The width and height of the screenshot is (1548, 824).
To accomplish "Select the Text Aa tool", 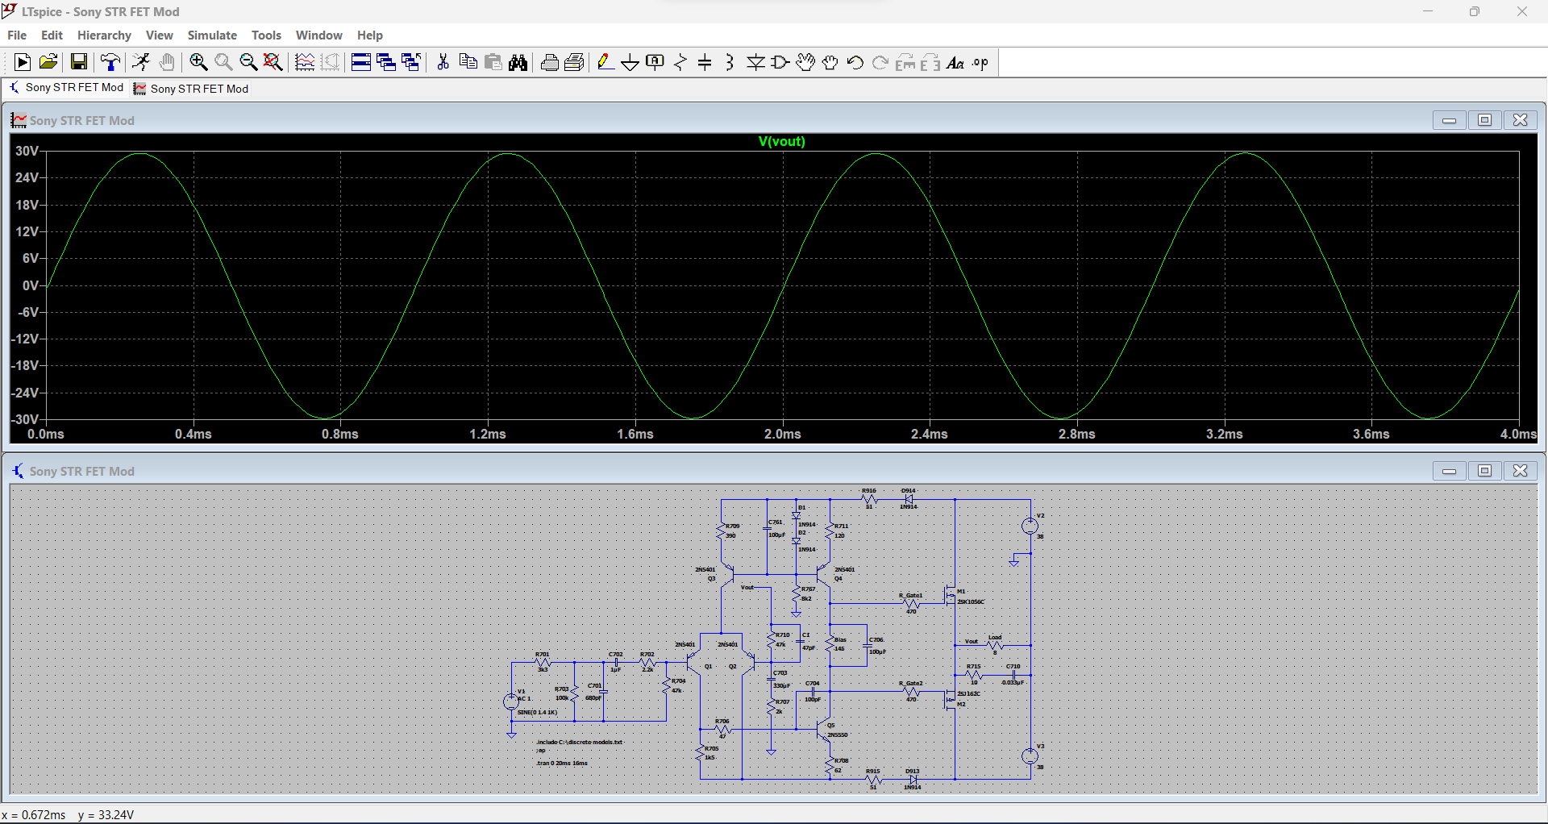I will [x=955, y=62].
